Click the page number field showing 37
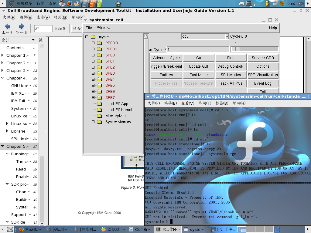The height and width of the screenshot is (233, 311). [x=43, y=29]
